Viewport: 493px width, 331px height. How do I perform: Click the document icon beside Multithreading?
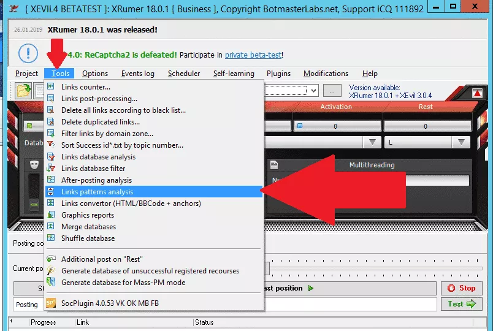(274, 165)
